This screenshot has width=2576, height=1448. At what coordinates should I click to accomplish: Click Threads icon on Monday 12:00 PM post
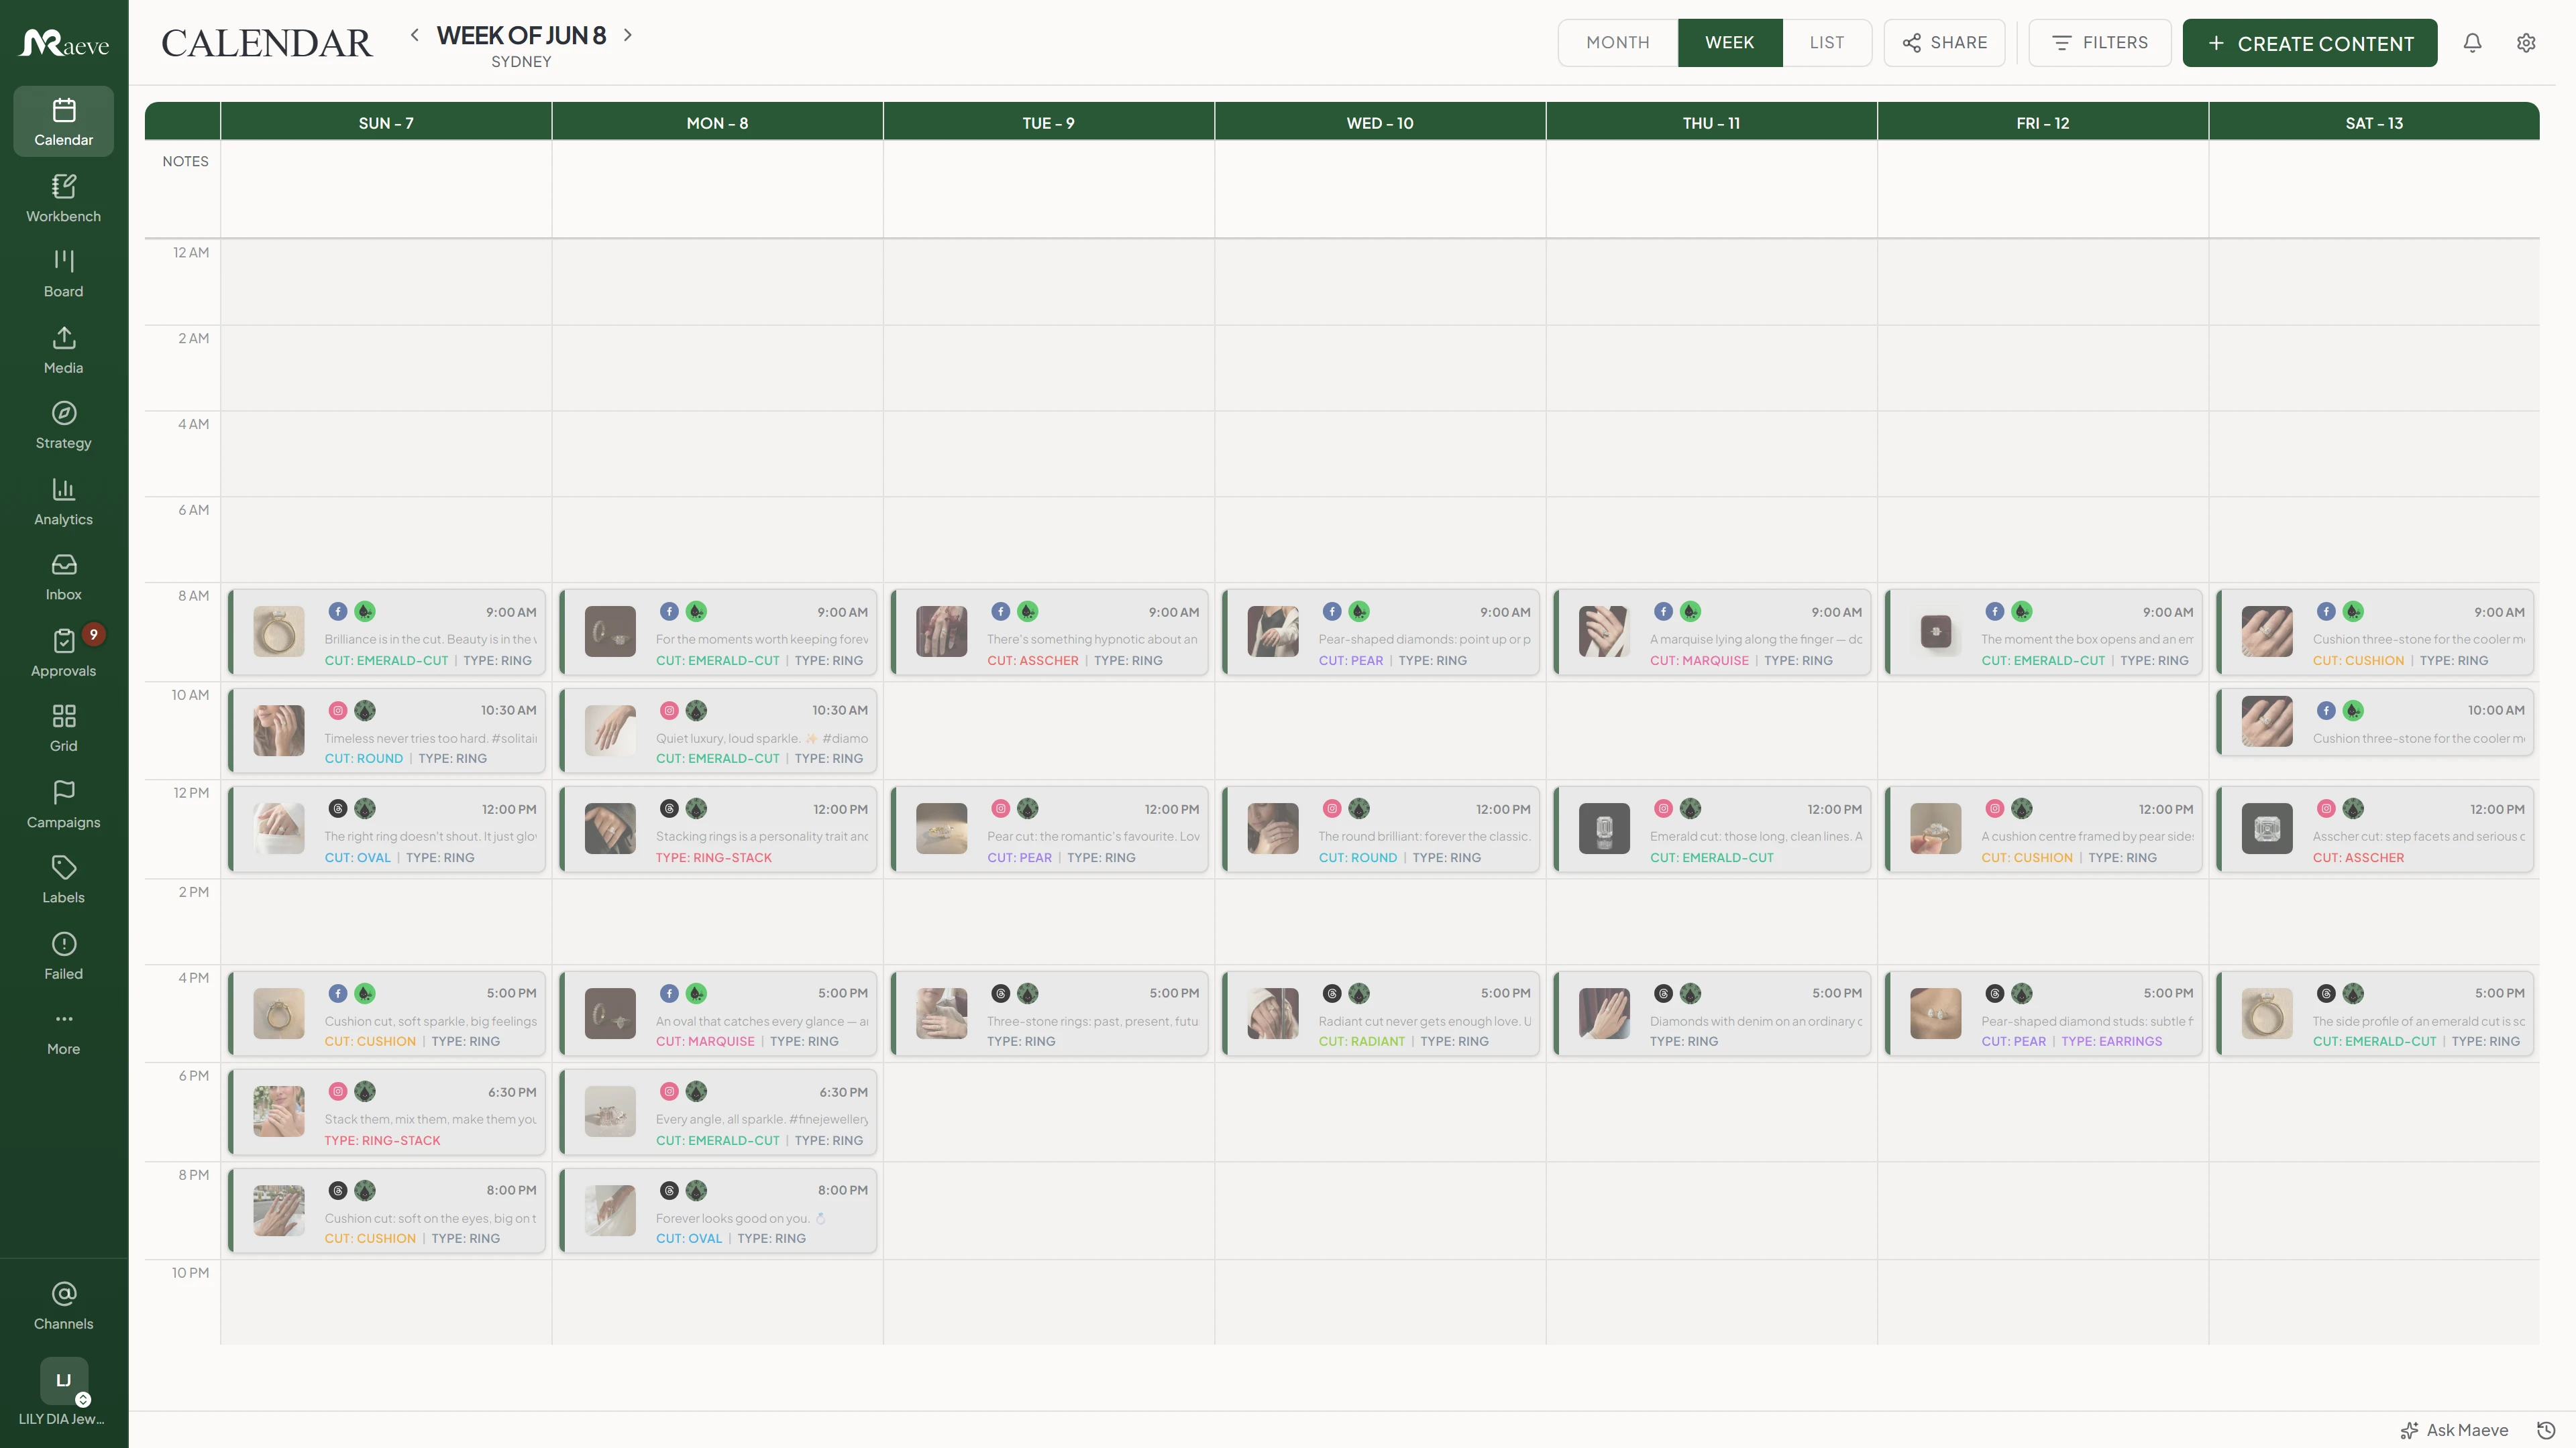click(x=669, y=808)
